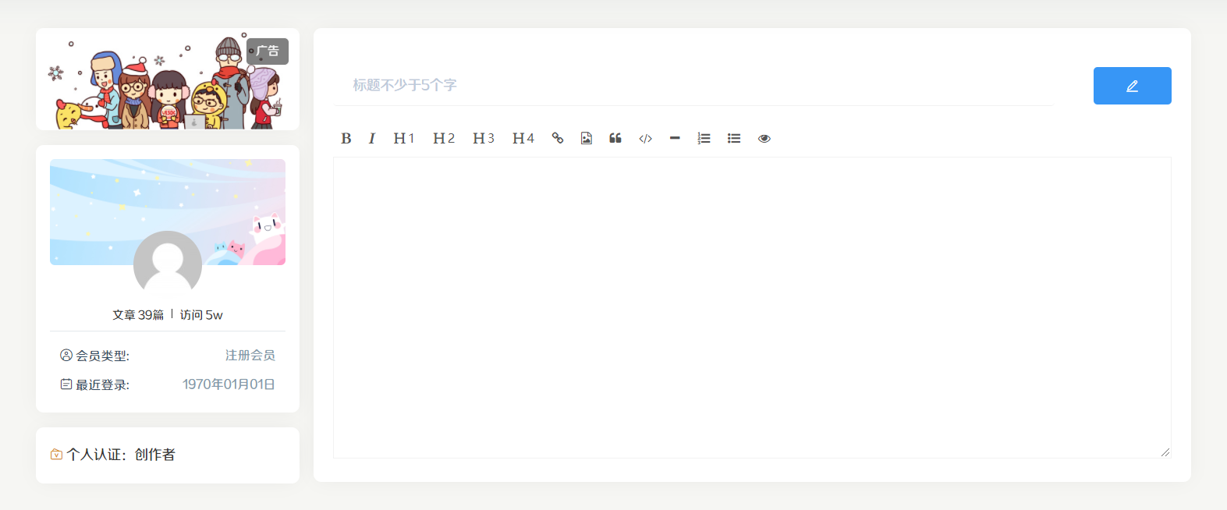
Task: Insert an H1 heading
Action: click(404, 139)
